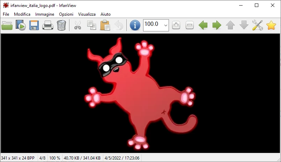Copy image using the copy icon

(91, 25)
